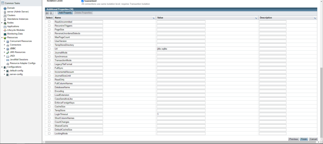The image size is (323, 144).
Task: Click the JavaMail Sessions envelope icon
Action: click(x=8, y=60)
